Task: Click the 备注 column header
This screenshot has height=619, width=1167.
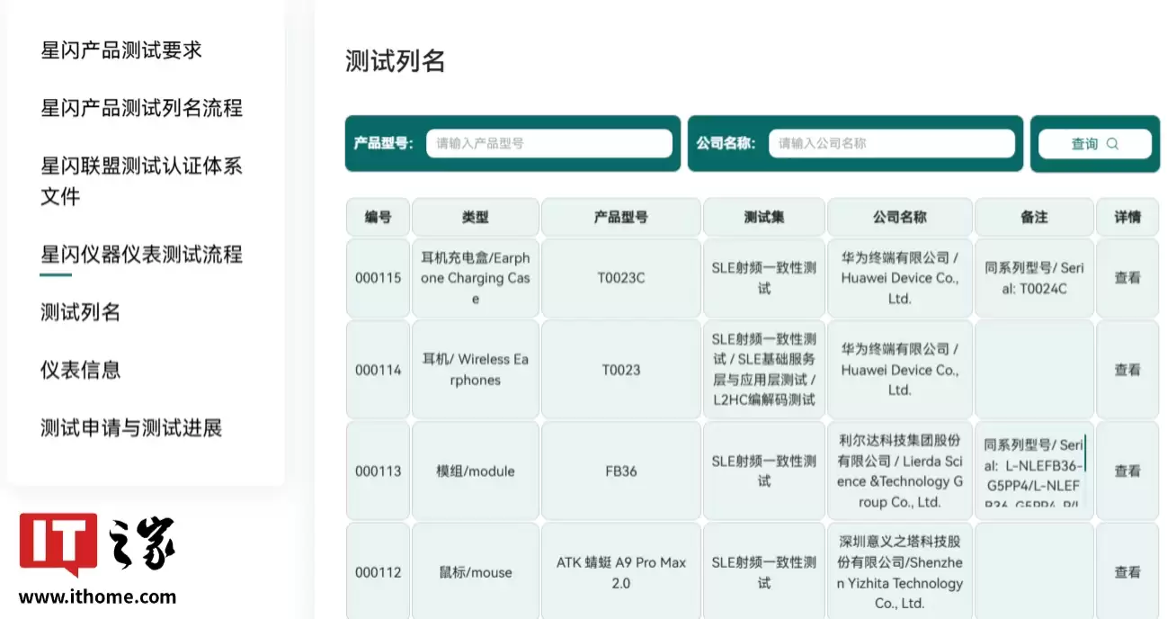Action: tap(1034, 217)
